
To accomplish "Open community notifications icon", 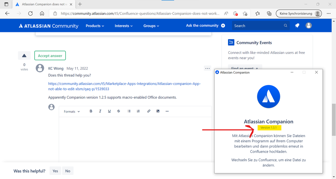I will [x=297, y=26].
